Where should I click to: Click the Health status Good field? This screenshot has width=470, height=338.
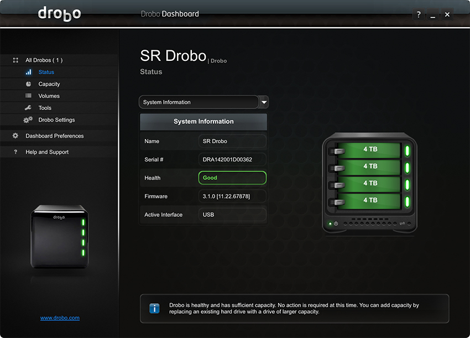coord(232,178)
